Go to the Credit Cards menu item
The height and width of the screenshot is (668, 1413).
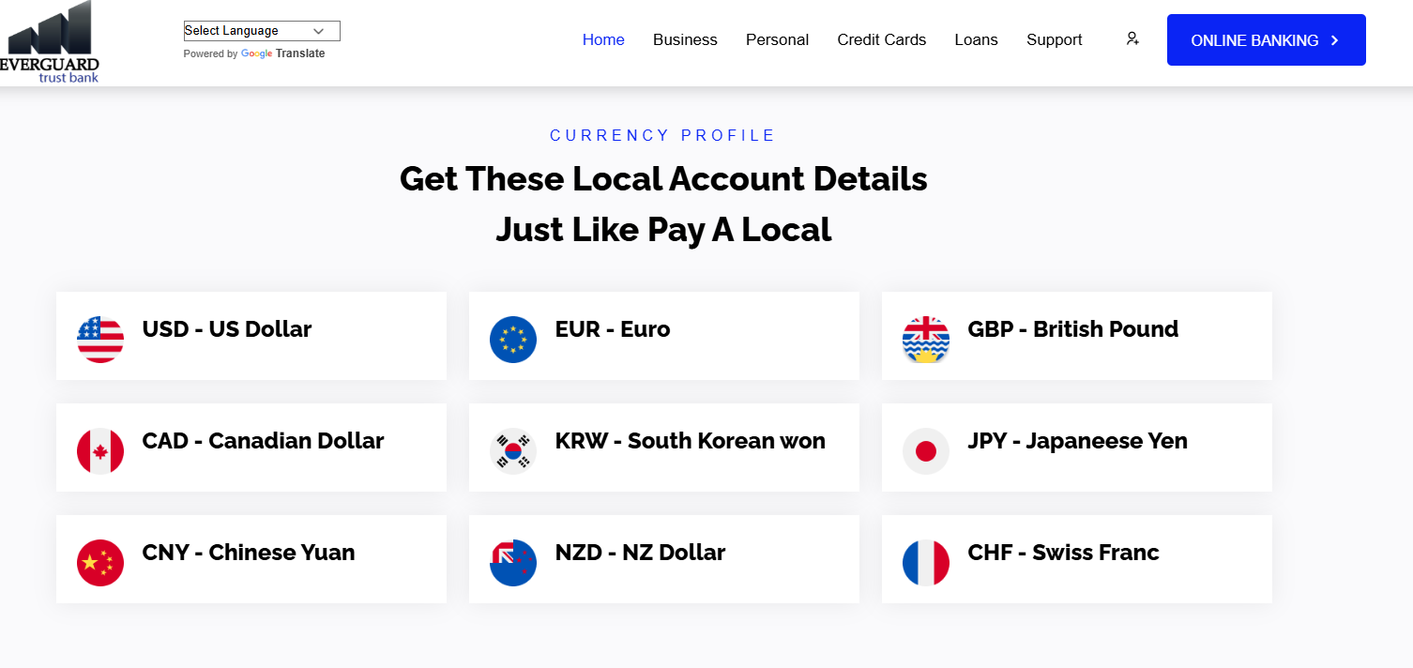click(881, 39)
